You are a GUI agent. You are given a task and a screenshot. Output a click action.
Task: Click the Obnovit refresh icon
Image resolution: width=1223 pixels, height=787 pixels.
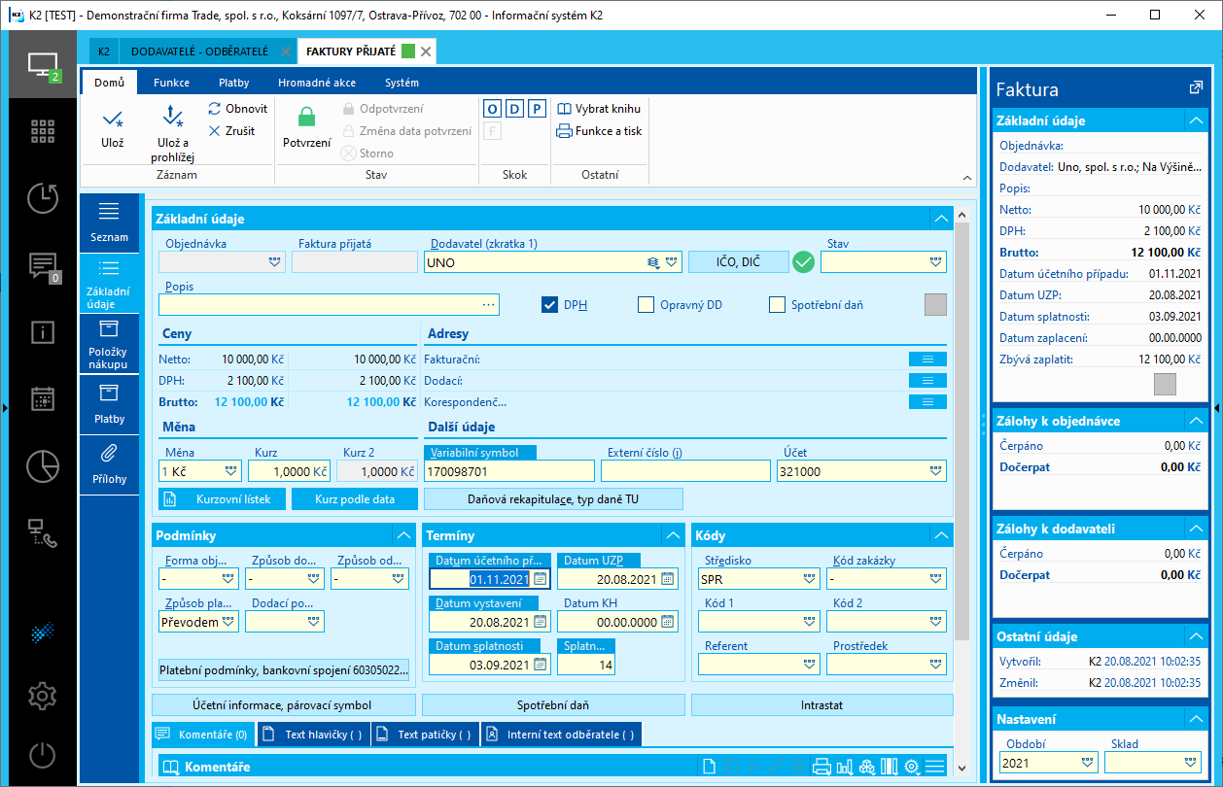pos(215,109)
